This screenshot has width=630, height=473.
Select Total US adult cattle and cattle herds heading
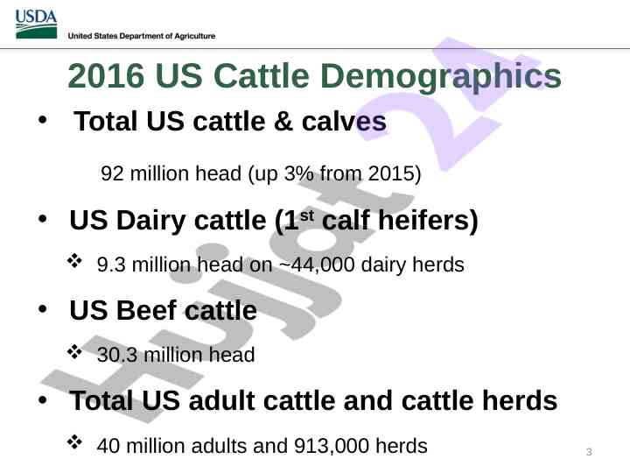point(313,401)
